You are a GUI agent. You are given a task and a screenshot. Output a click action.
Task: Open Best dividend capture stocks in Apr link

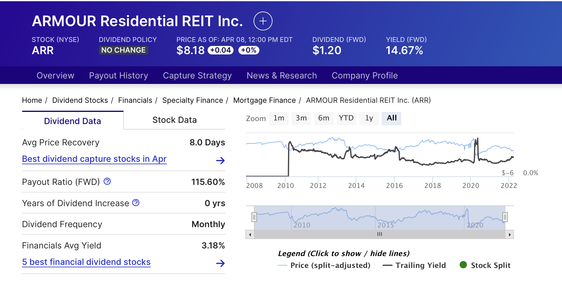(94, 159)
